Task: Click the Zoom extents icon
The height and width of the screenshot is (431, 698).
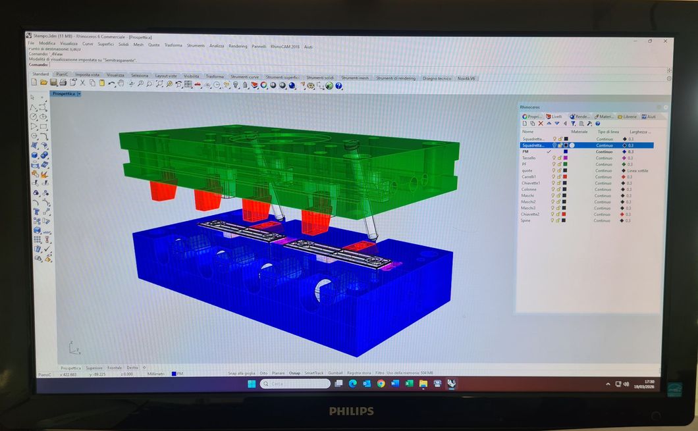Action: click(159, 84)
